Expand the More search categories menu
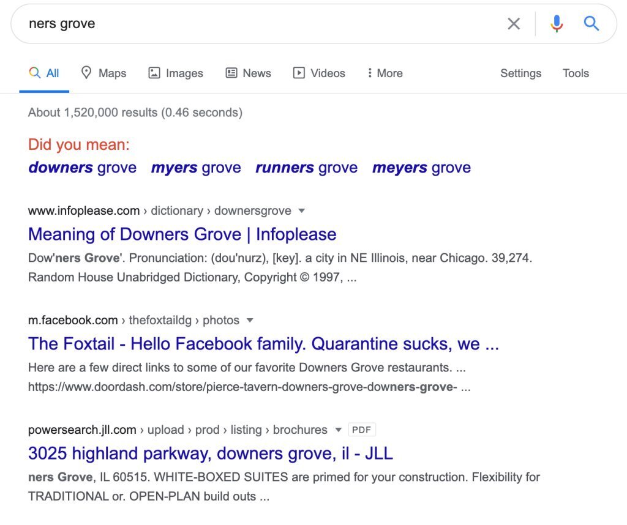 coord(385,73)
